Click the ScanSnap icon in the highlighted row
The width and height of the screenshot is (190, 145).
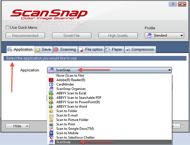[51, 142]
